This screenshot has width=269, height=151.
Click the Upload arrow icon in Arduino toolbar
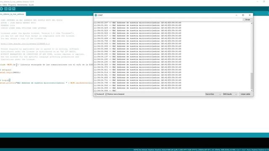click(1, 9)
